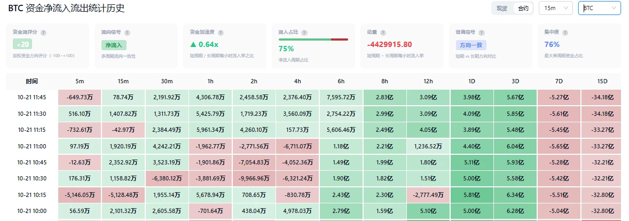Click the -5,146.05万 cell
The height and width of the screenshot is (221, 629).
[x=80, y=194]
